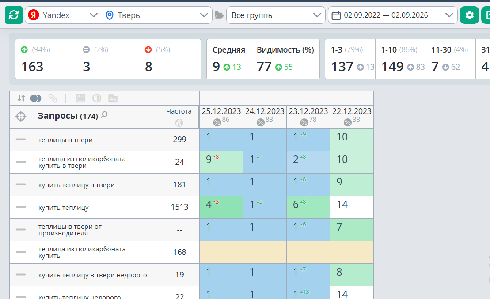Click the folder icon beside groups selector

219,15
